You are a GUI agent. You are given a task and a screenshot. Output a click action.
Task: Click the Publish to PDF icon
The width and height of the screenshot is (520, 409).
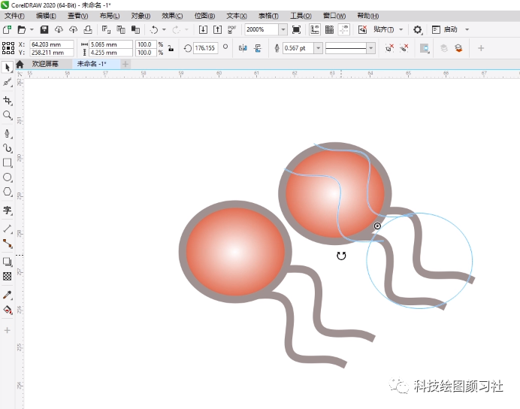pyautogui.click(x=231, y=29)
